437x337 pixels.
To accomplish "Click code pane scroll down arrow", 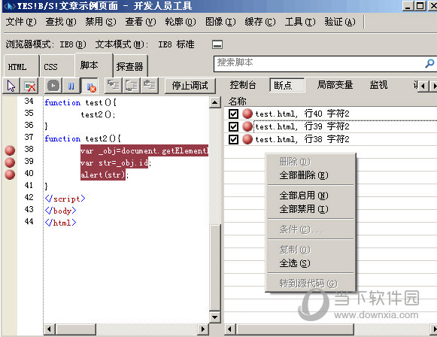I will [214, 317].
